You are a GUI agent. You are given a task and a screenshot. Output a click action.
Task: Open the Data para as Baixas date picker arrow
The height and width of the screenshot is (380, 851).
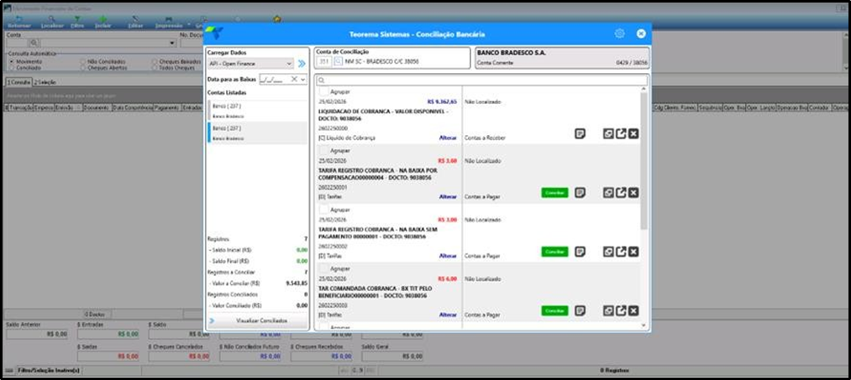(302, 79)
